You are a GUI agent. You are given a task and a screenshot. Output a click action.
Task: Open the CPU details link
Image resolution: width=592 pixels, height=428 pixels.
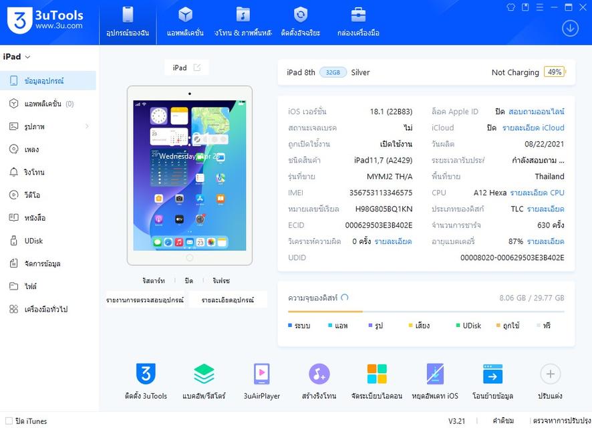[x=537, y=193]
